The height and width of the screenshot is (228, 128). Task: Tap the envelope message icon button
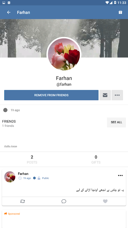[105, 95]
